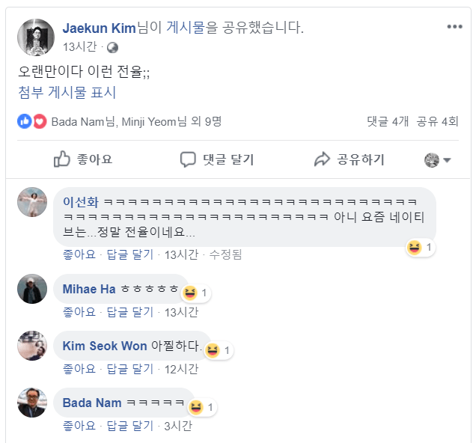Click the 댓글 달기 speech bubble button
Screen dimensions: 476x443
pyautogui.click(x=217, y=159)
